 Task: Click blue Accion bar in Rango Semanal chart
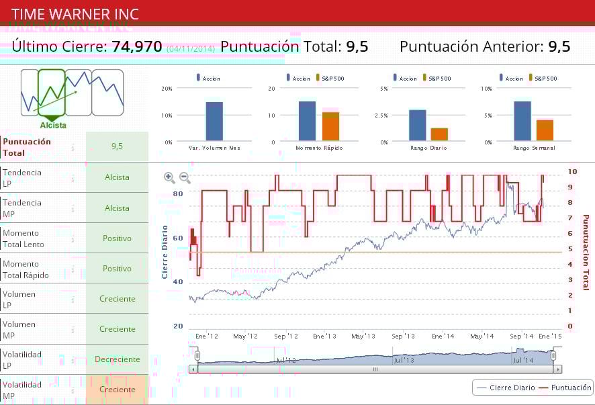click(x=522, y=121)
